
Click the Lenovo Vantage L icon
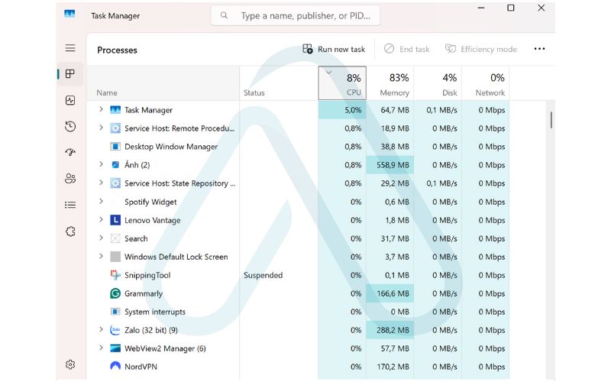pos(115,220)
